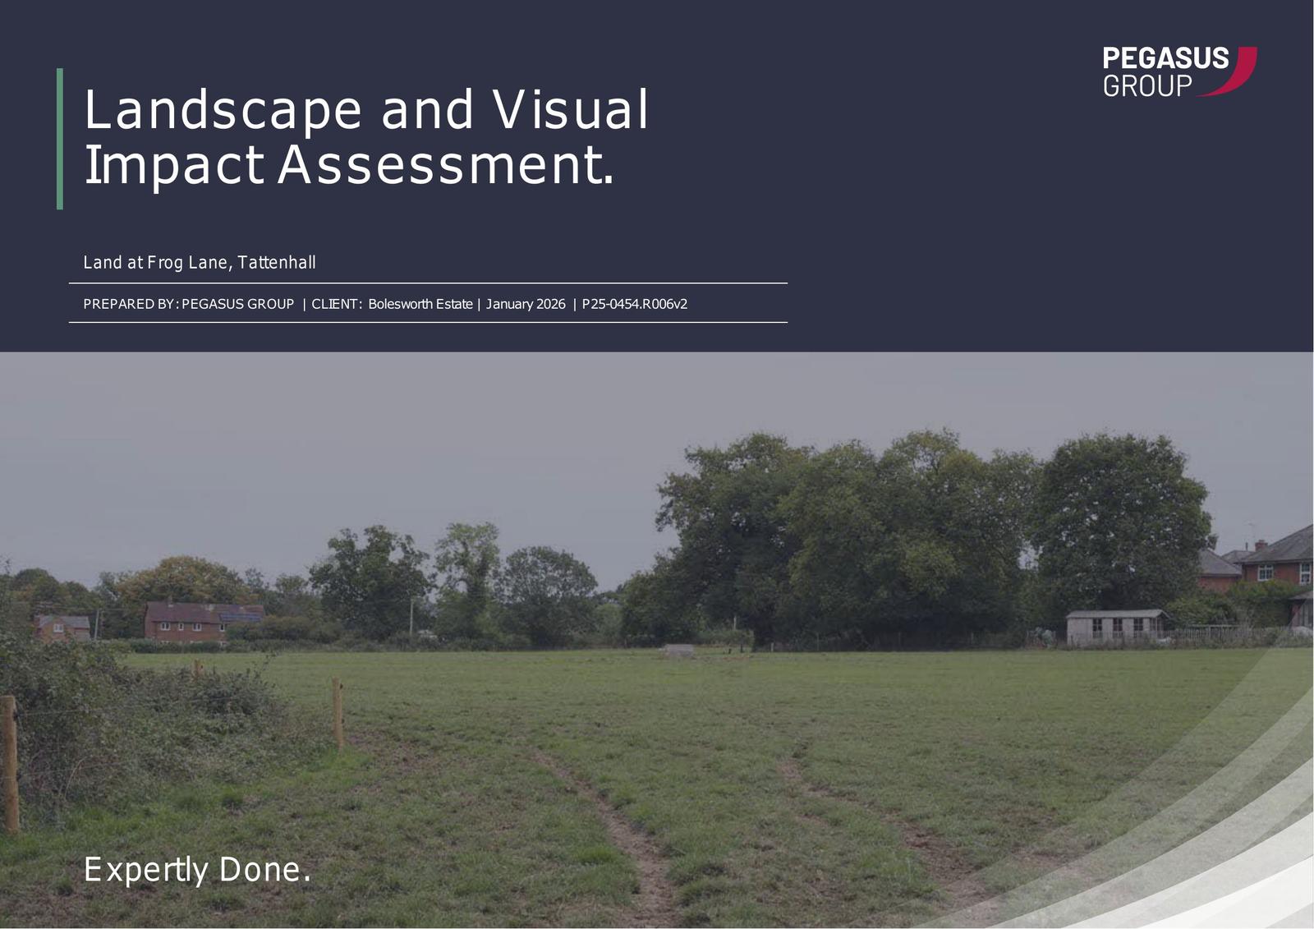Click the grey garden shed in the photo

1117,627
